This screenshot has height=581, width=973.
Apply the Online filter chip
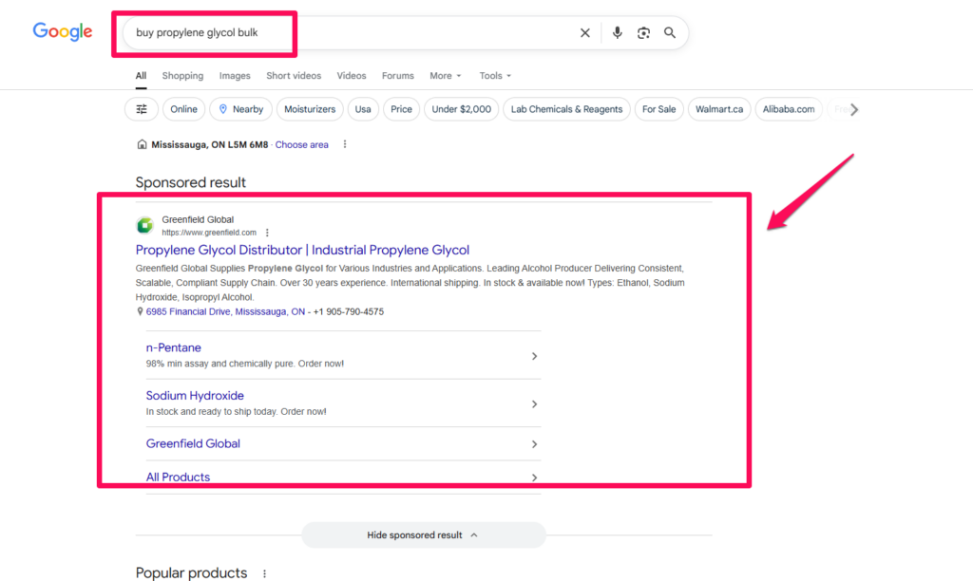[x=183, y=109]
